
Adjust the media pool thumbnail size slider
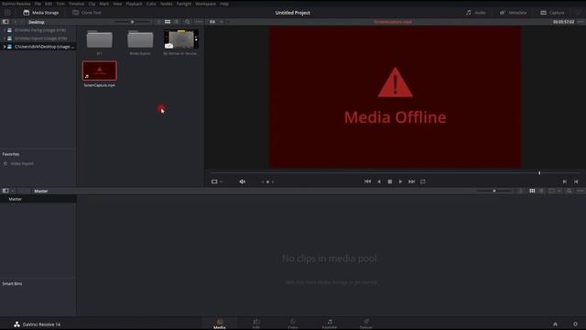pos(494,192)
